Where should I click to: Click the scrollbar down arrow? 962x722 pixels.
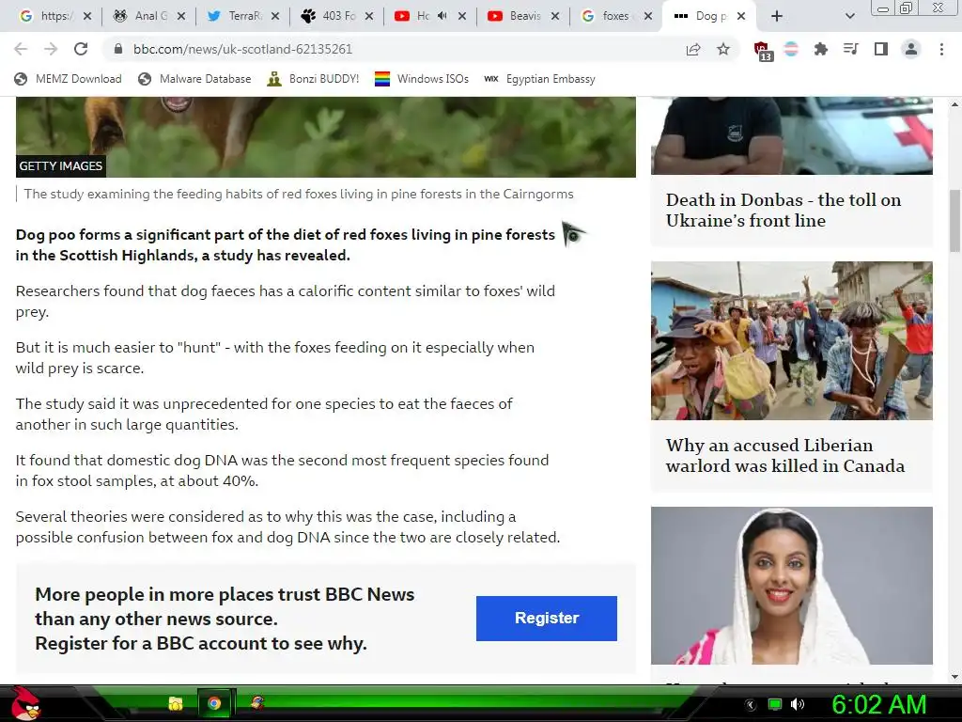[x=954, y=676]
